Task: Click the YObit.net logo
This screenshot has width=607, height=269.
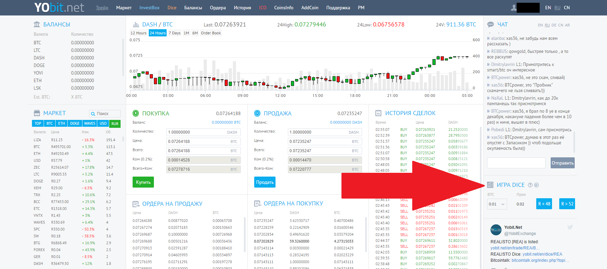Action: 59,7
